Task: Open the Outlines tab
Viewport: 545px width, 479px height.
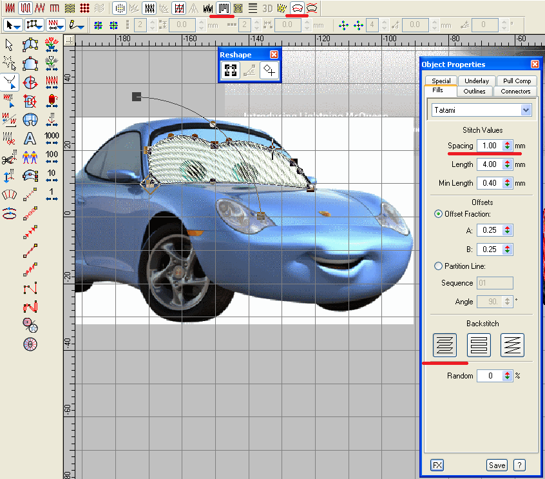Action: pos(475,92)
